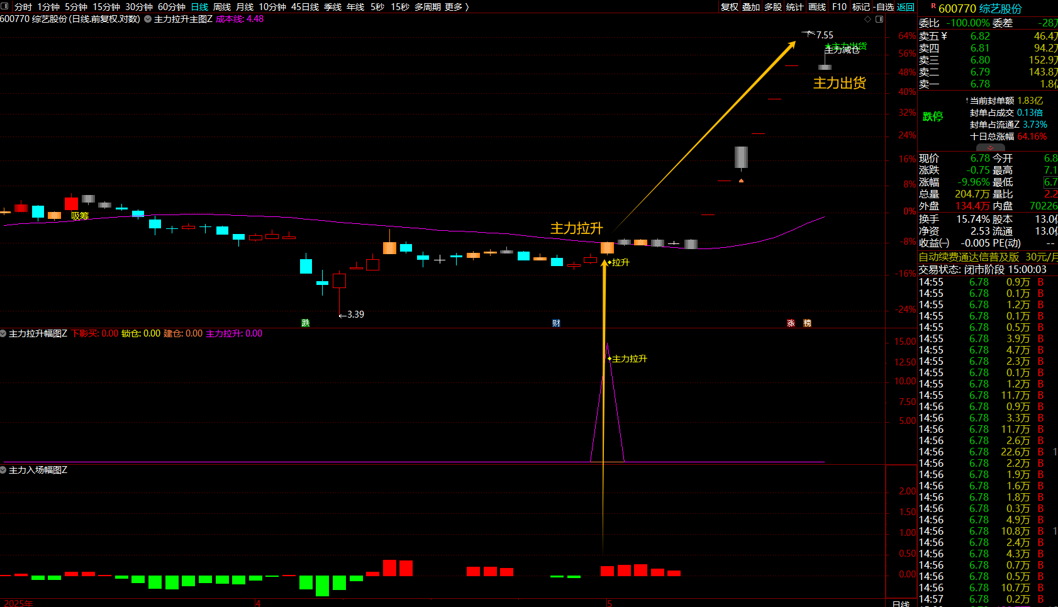The height and width of the screenshot is (607, 1058).
Task: Open the 多周期 multi-period view
Action: (428, 7)
